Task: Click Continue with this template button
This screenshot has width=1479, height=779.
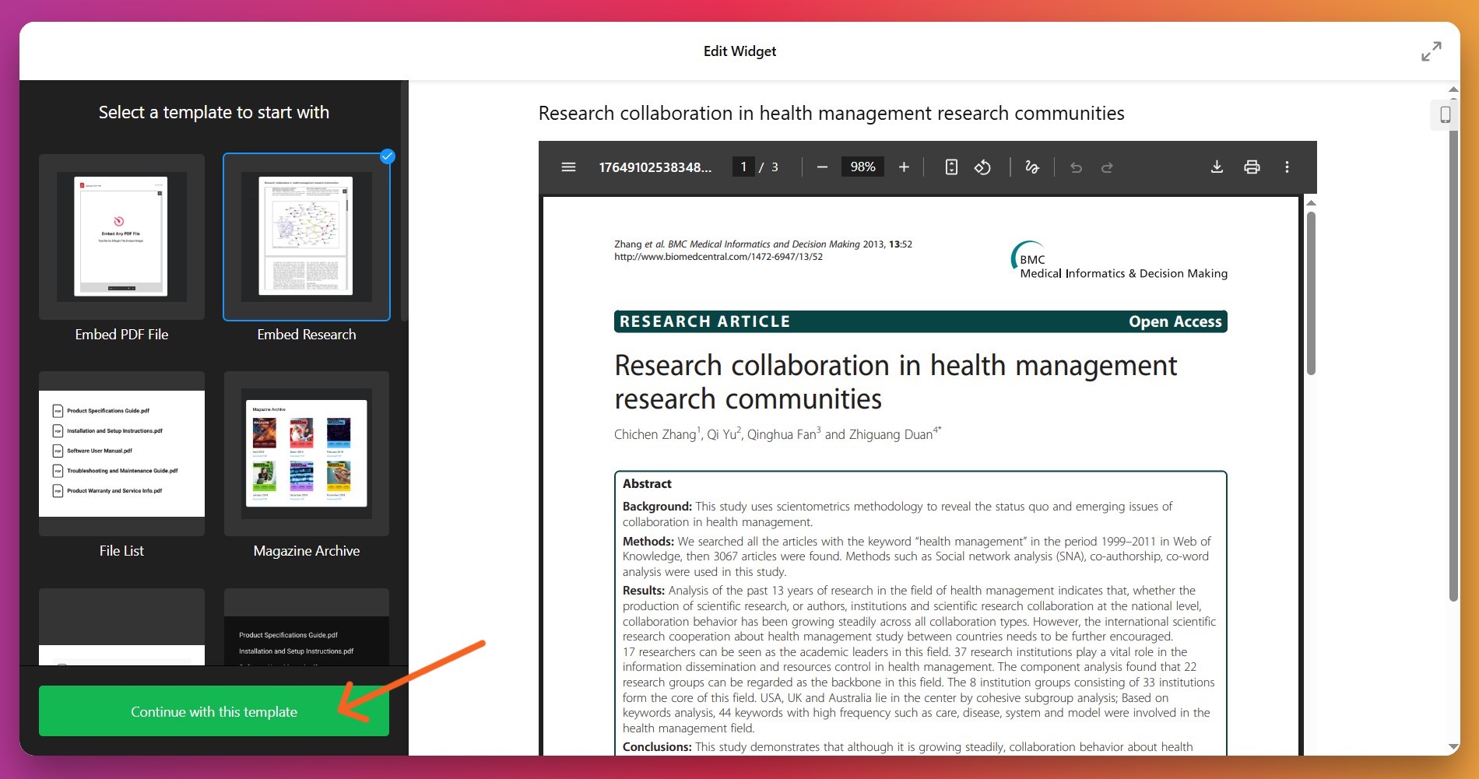Action: tap(214, 711)
